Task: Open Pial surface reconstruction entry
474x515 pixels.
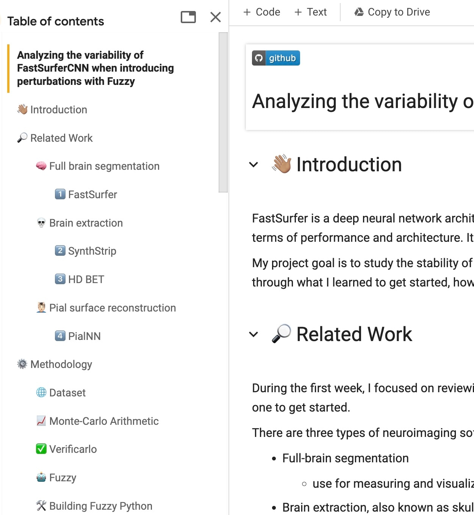Action: (113, 308)
